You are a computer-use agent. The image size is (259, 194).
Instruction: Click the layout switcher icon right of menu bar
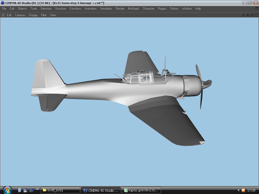[257, 9]
